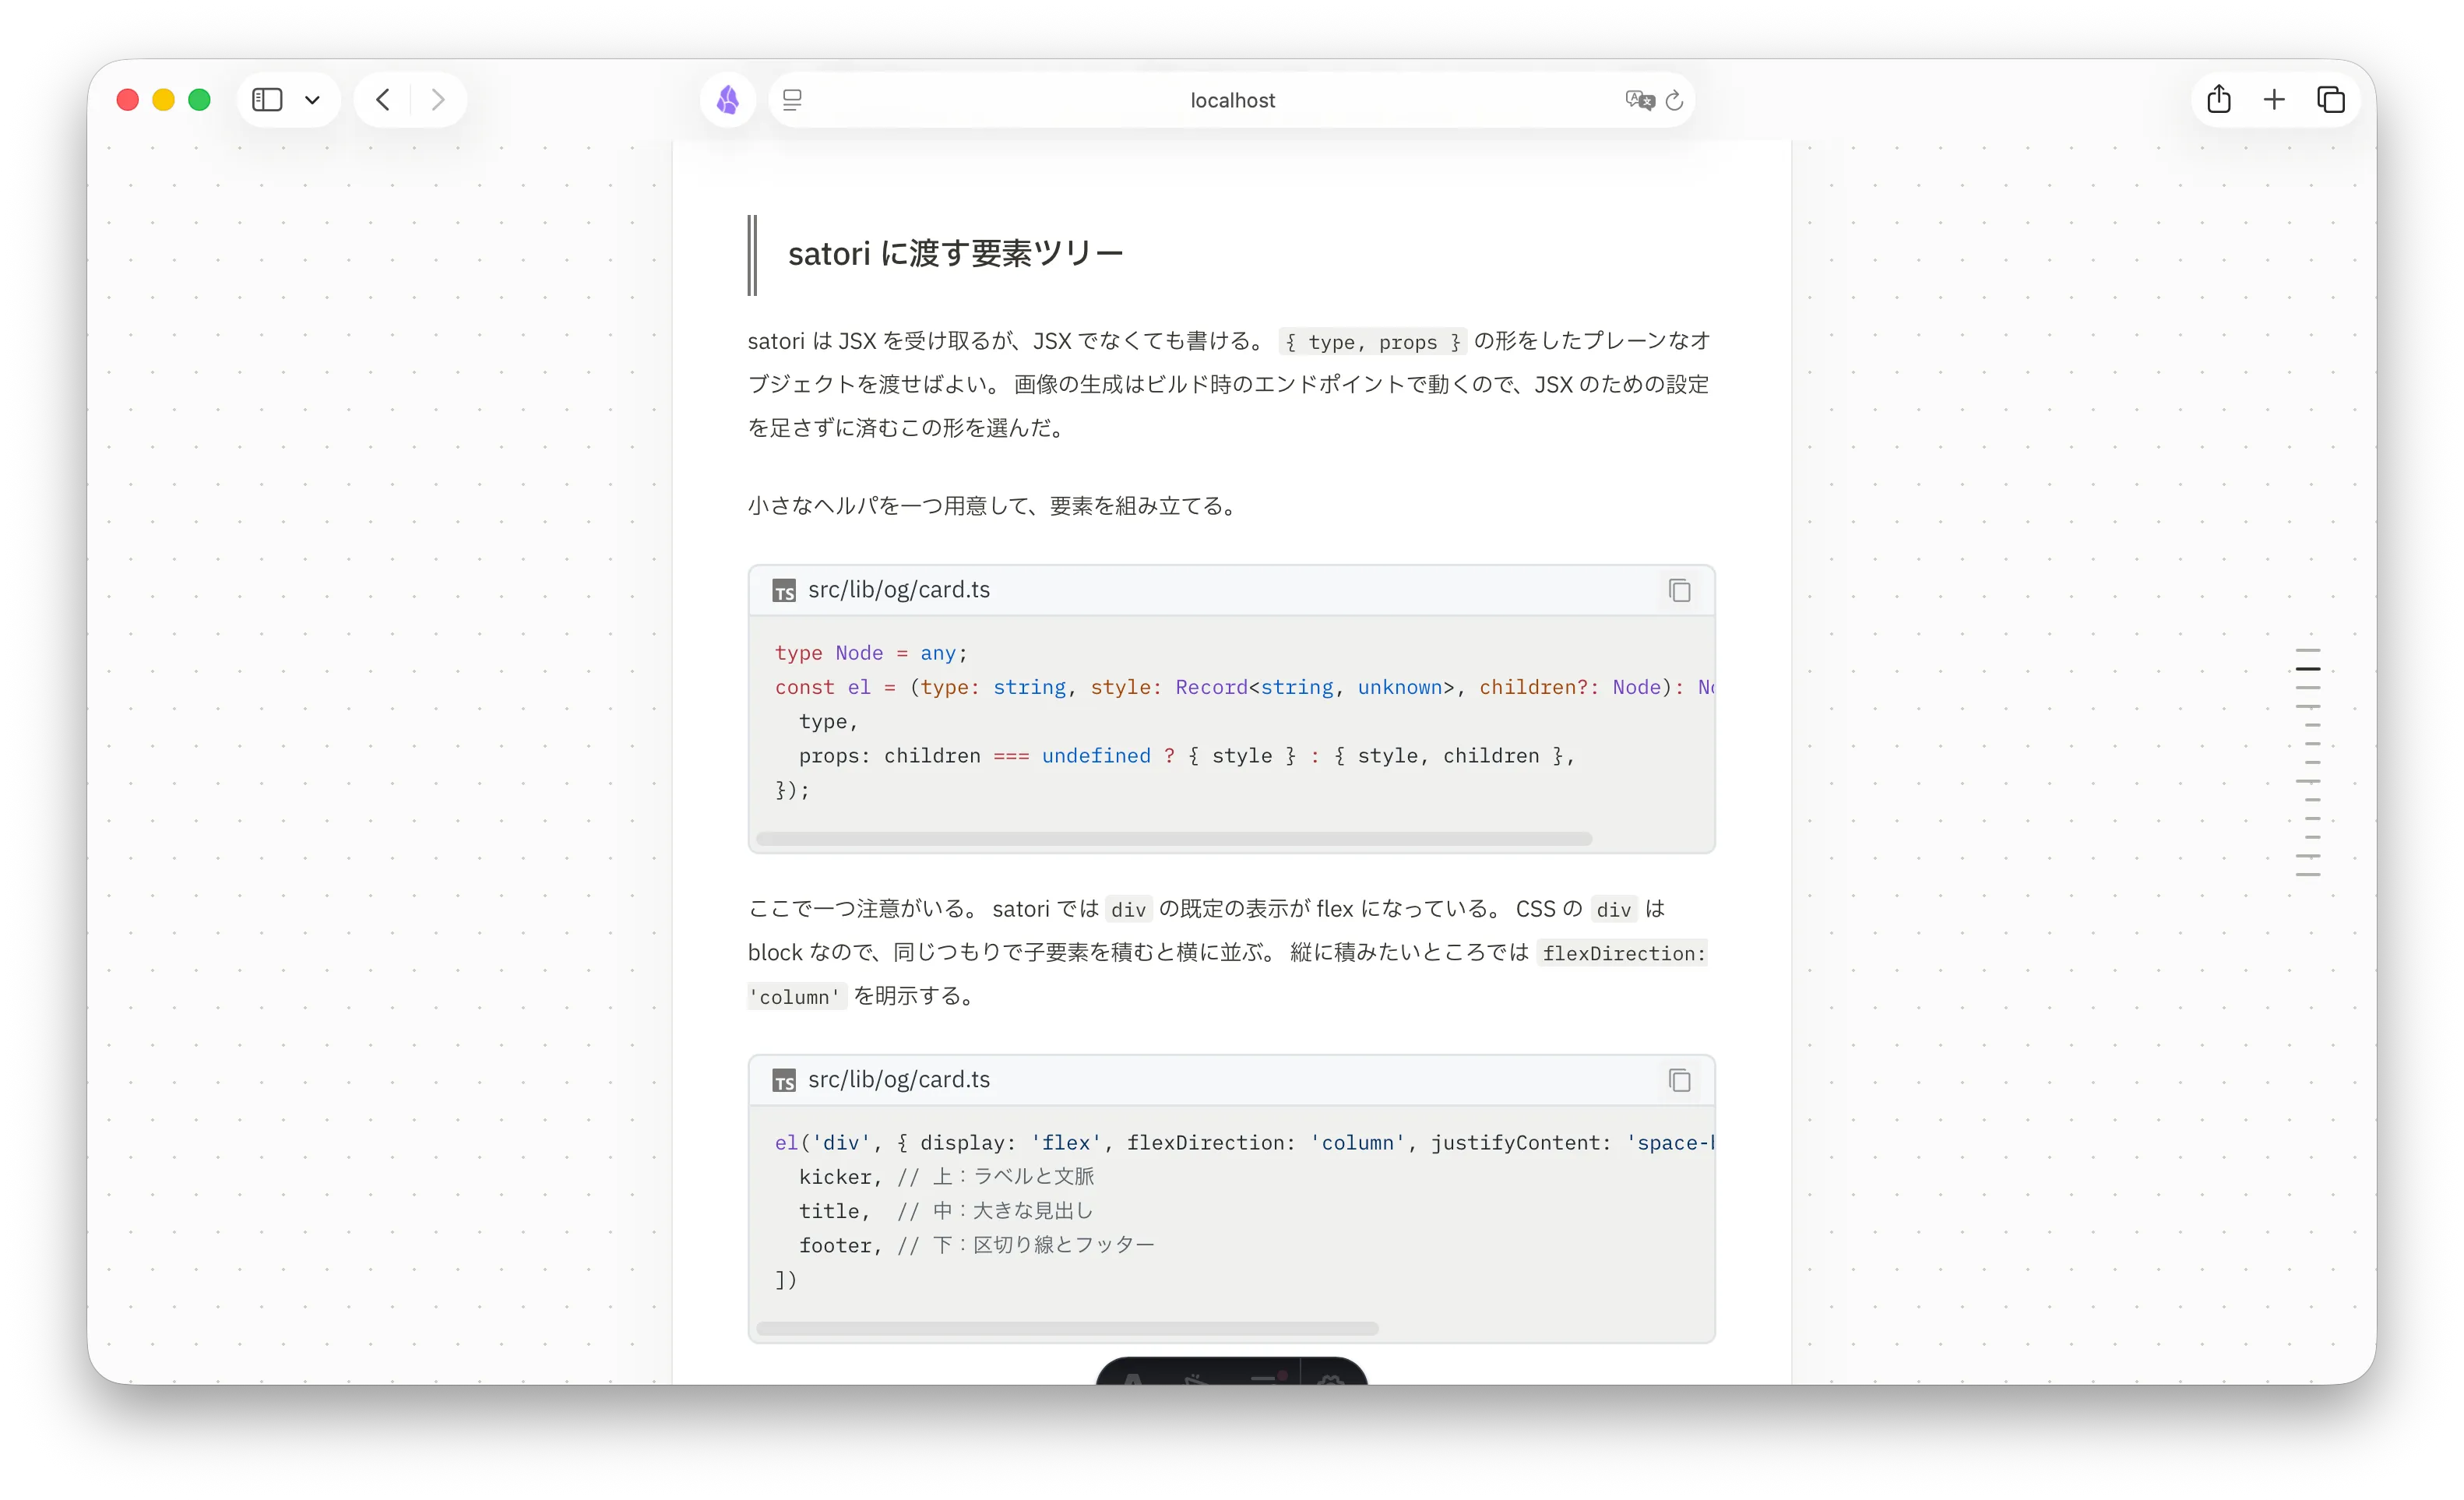Click the translate icon in address bar
The height and width of the screenshot is (1500, 2464).
(x=1639, y=100)
